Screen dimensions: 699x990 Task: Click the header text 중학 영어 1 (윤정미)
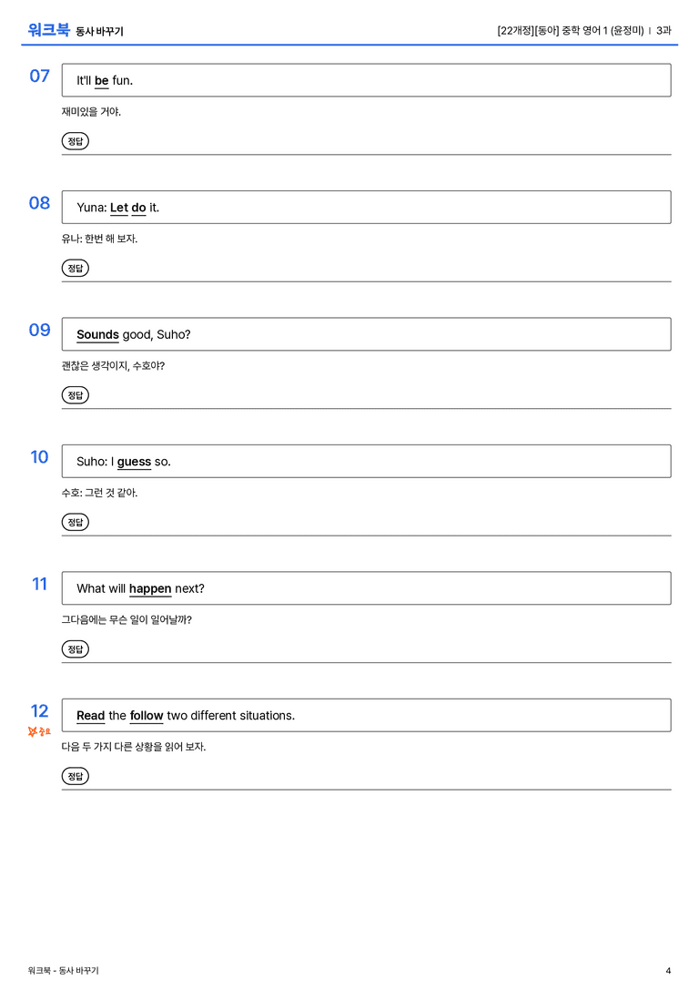point(603,30)
